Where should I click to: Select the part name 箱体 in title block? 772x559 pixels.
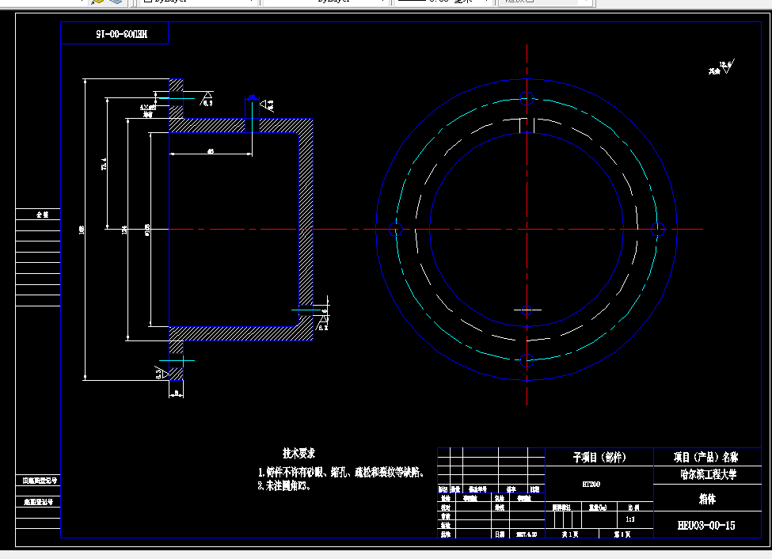click(708, 499)
